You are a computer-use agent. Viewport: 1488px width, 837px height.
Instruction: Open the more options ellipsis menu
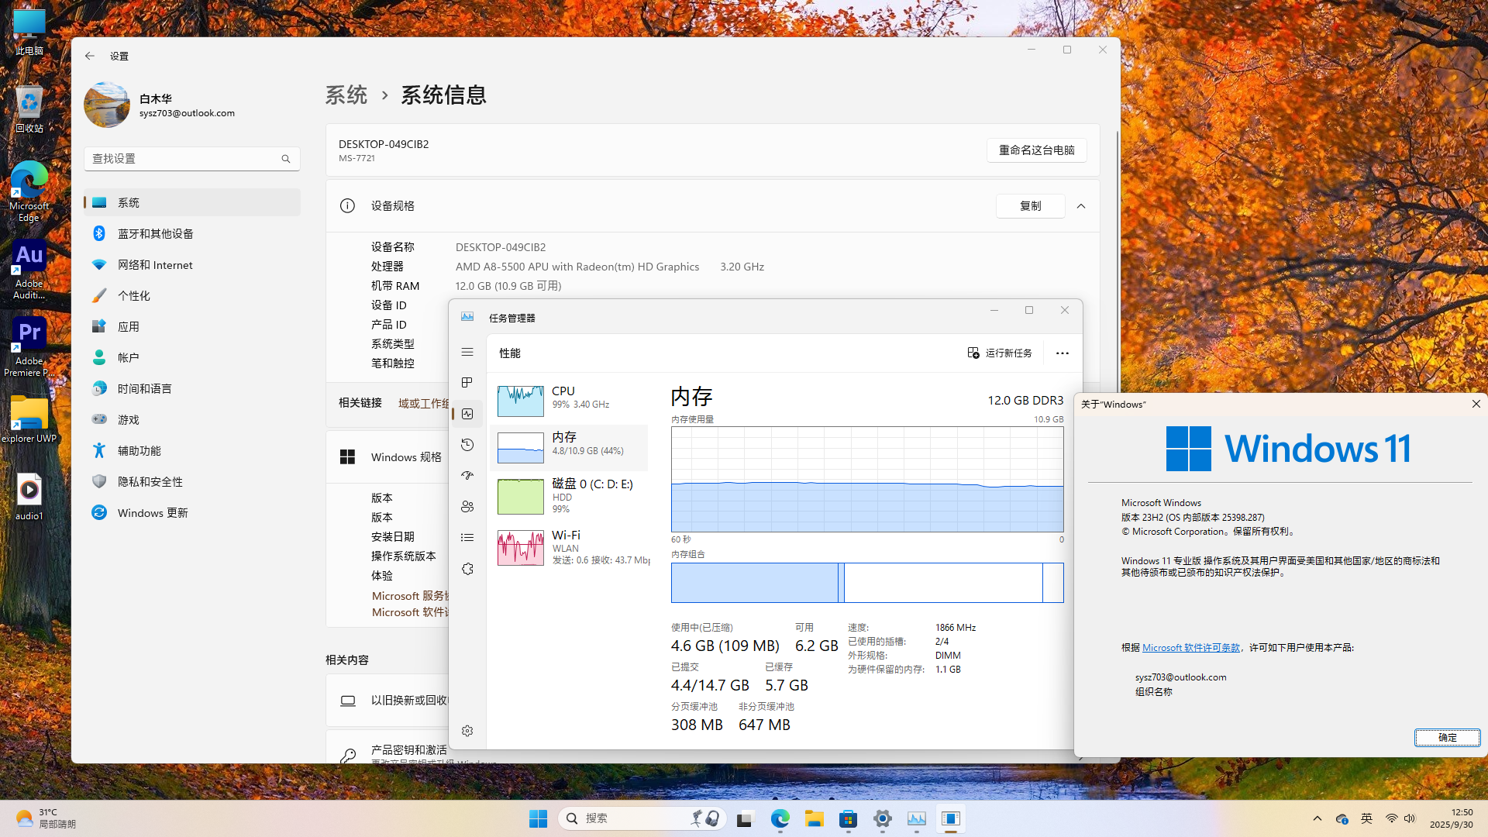click(x=1062, y=353)
